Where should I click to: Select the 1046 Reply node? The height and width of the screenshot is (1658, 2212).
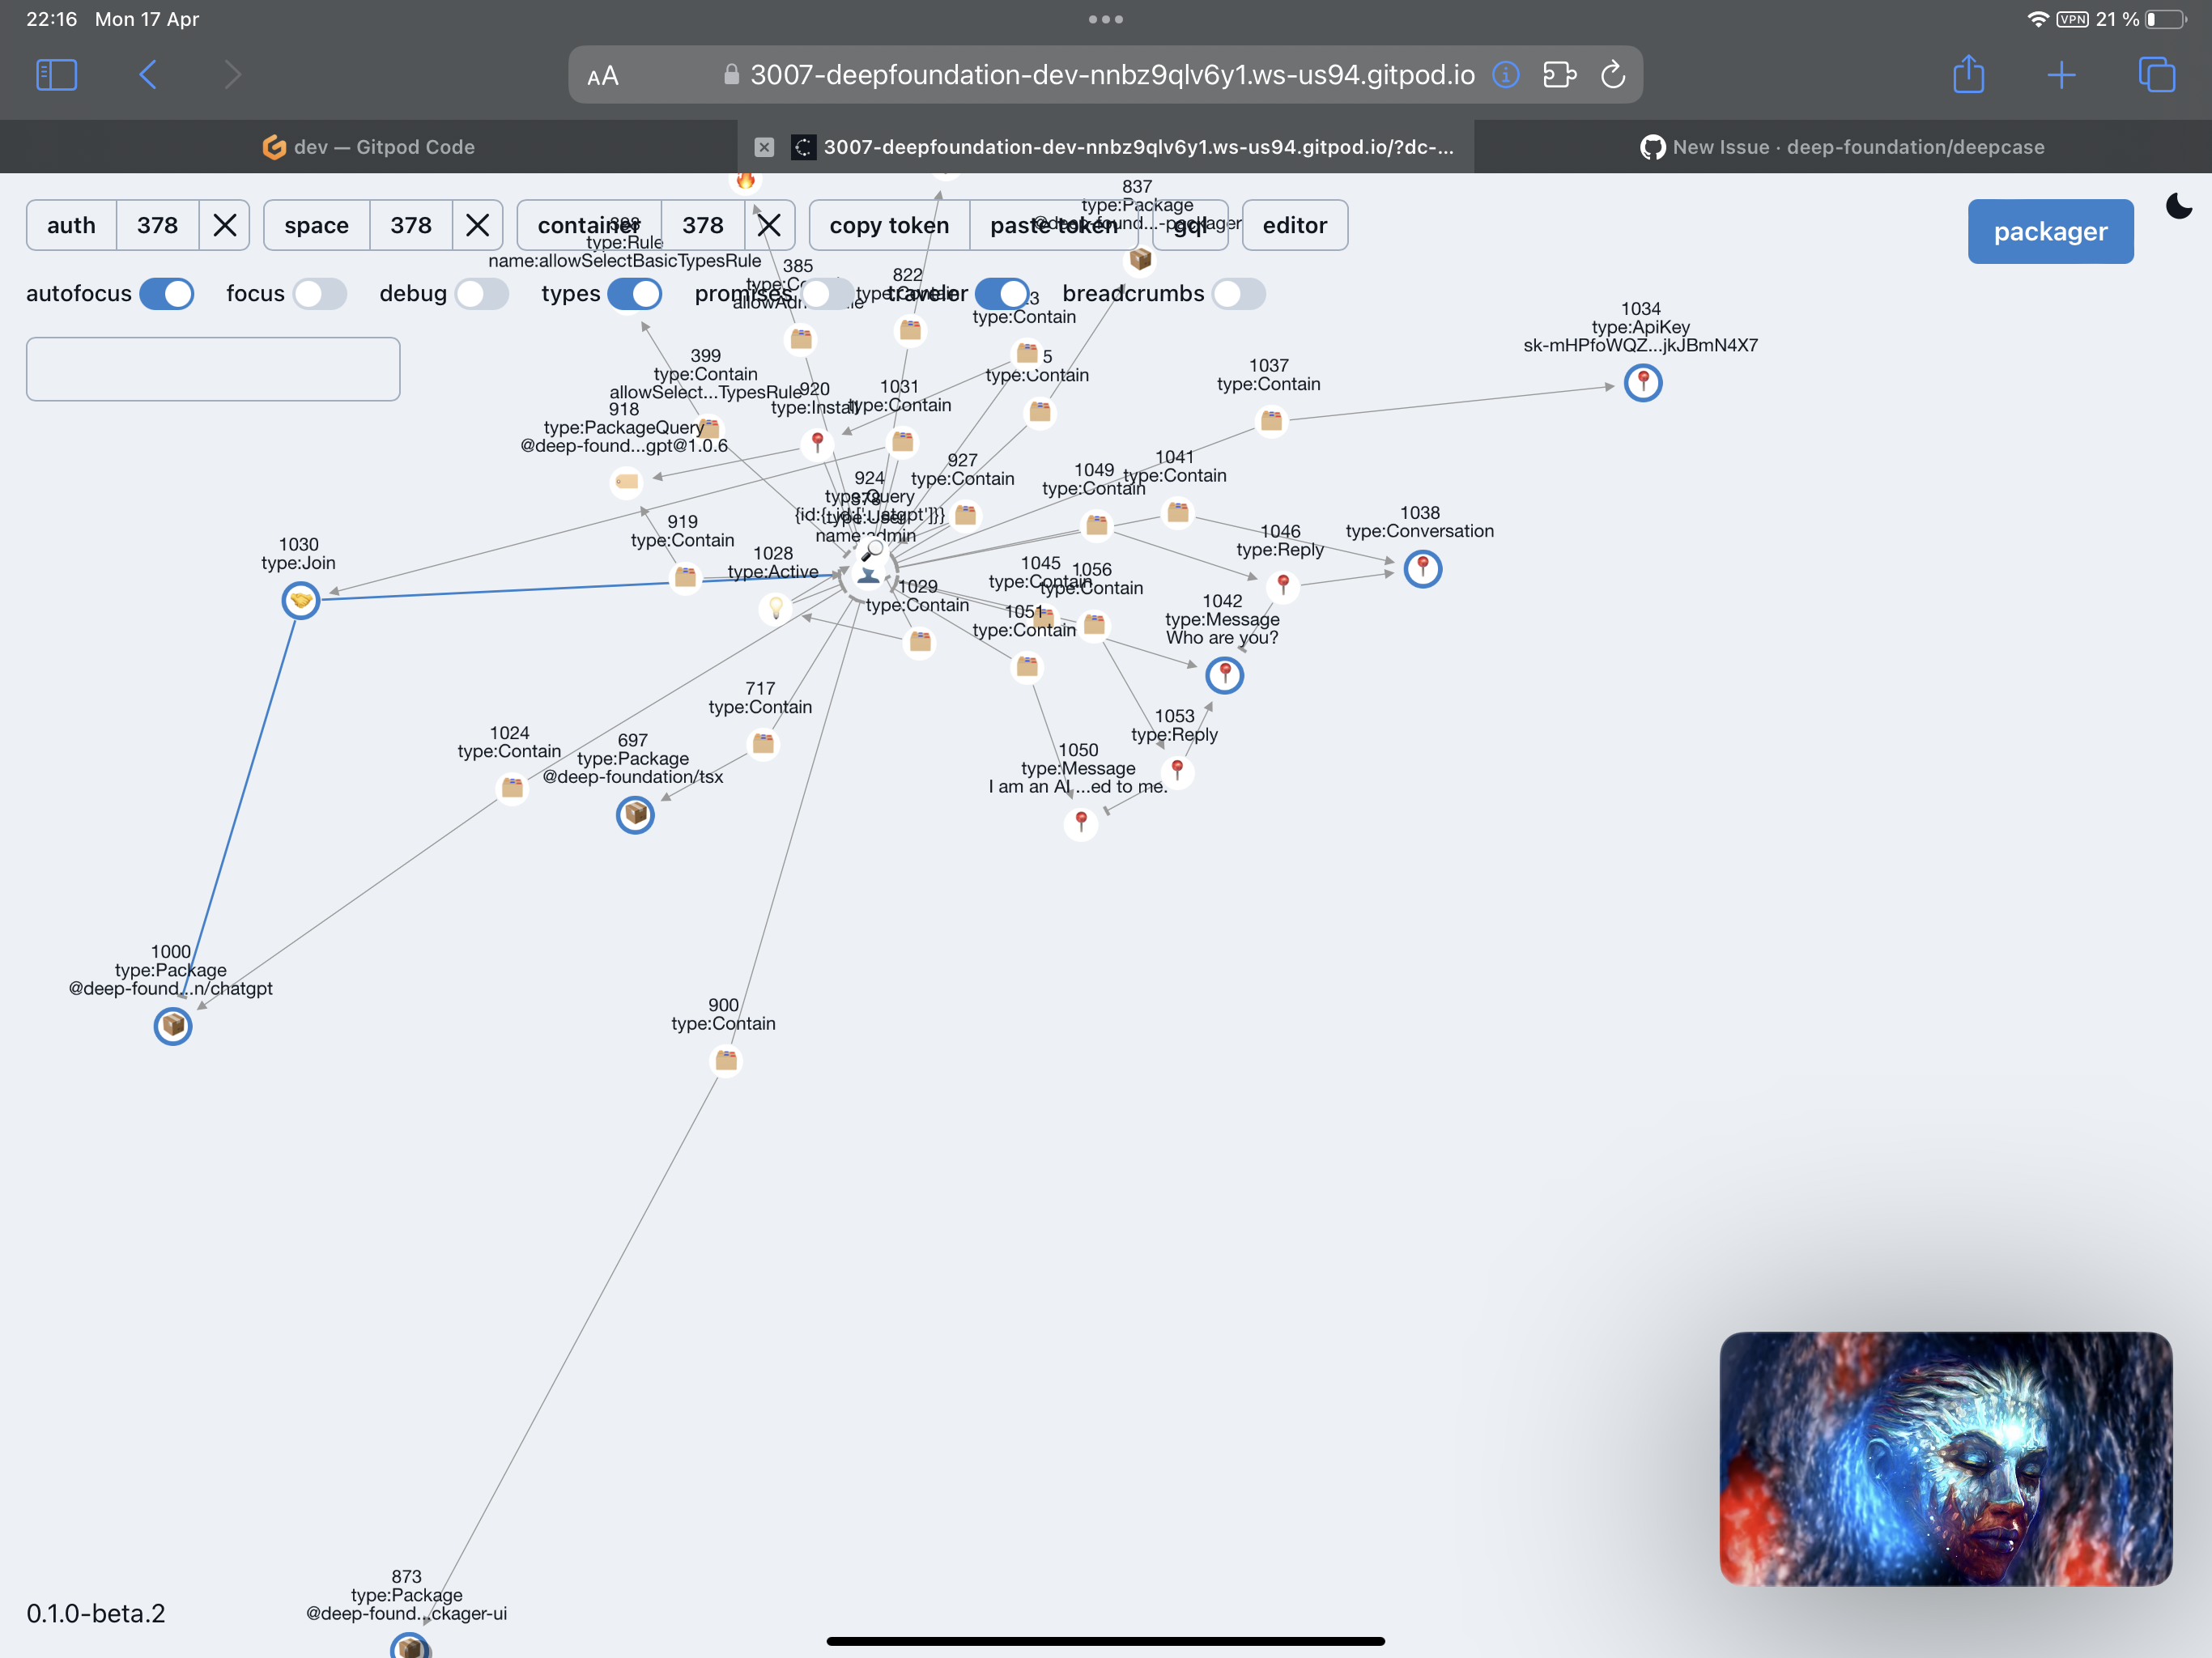[x=1283, y=586]
